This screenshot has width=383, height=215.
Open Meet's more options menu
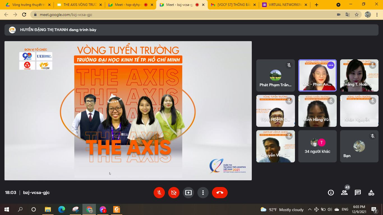tap(203, 192)
